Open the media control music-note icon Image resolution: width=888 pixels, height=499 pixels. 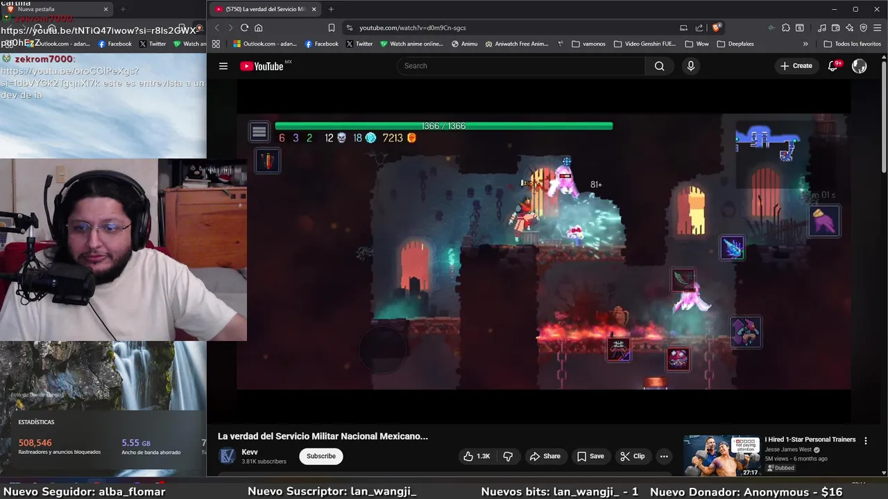click(x=822, y=28)
